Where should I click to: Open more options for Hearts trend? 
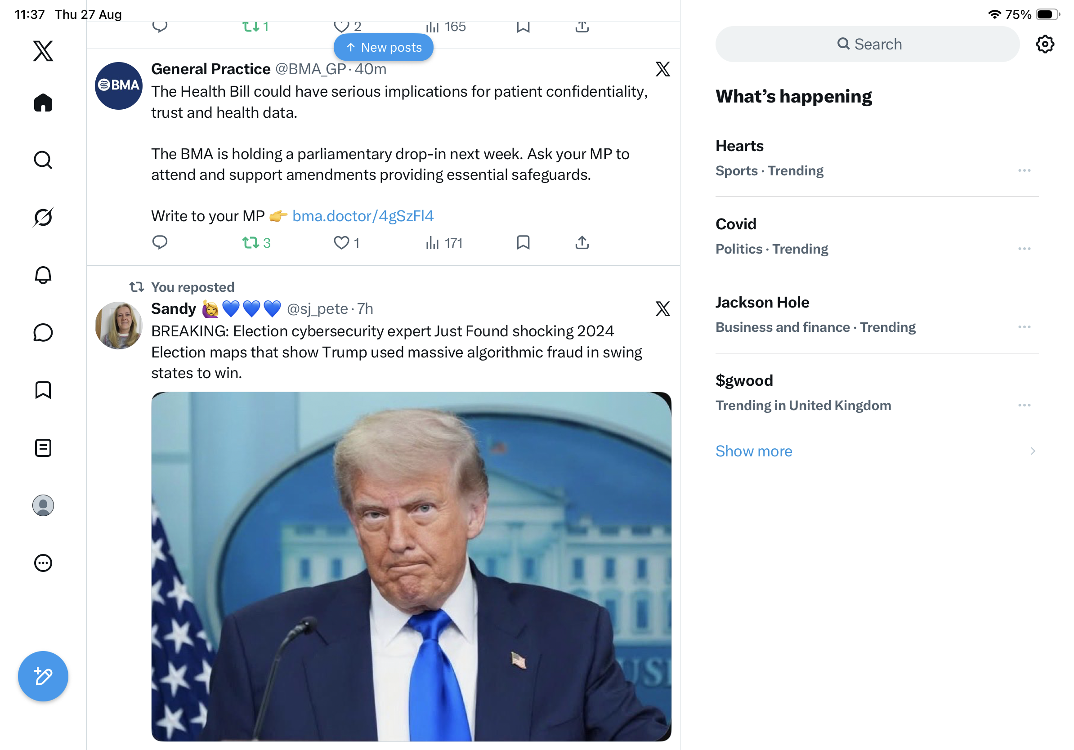coord(1024,171)
